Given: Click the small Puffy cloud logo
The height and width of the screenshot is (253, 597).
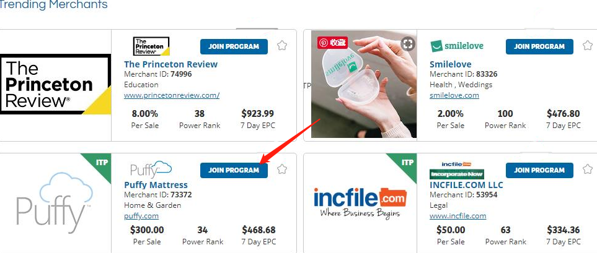Looking at the screenshot, I should pyautogui.click(x=151, y=169).
